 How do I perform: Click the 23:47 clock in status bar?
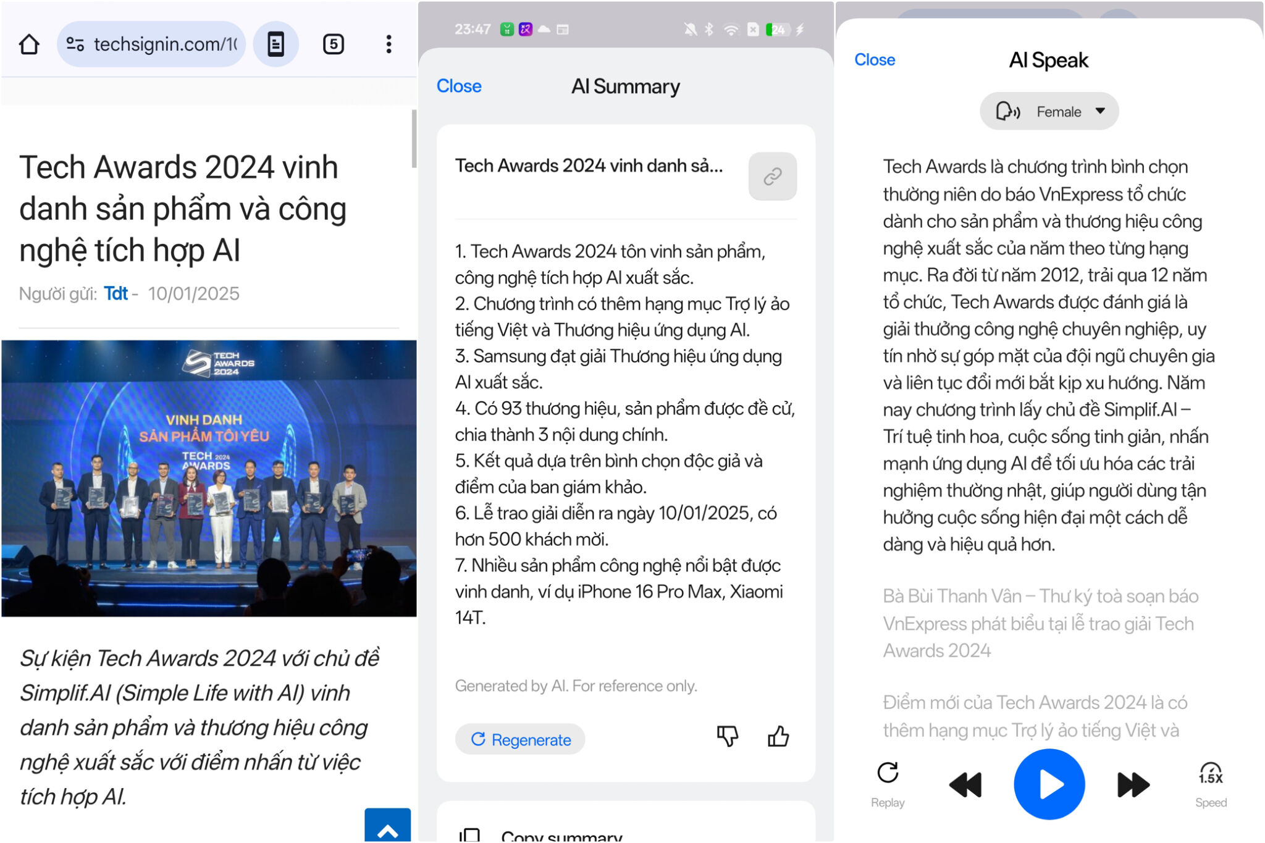[x=473, y=29]
